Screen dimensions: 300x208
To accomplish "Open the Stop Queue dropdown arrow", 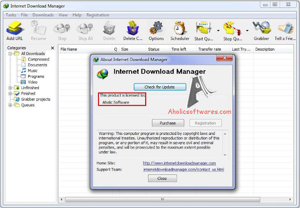I will point(247,30).
